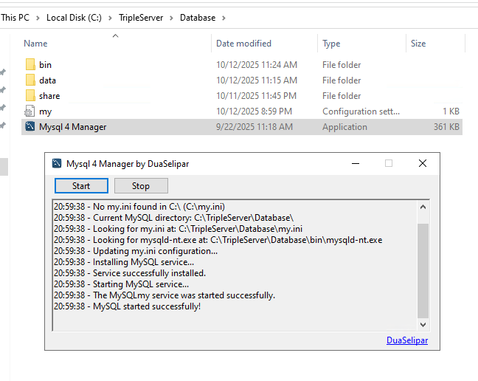
Task: Click the Configuration sett... type cell
Action: click(x=361, y=111)
